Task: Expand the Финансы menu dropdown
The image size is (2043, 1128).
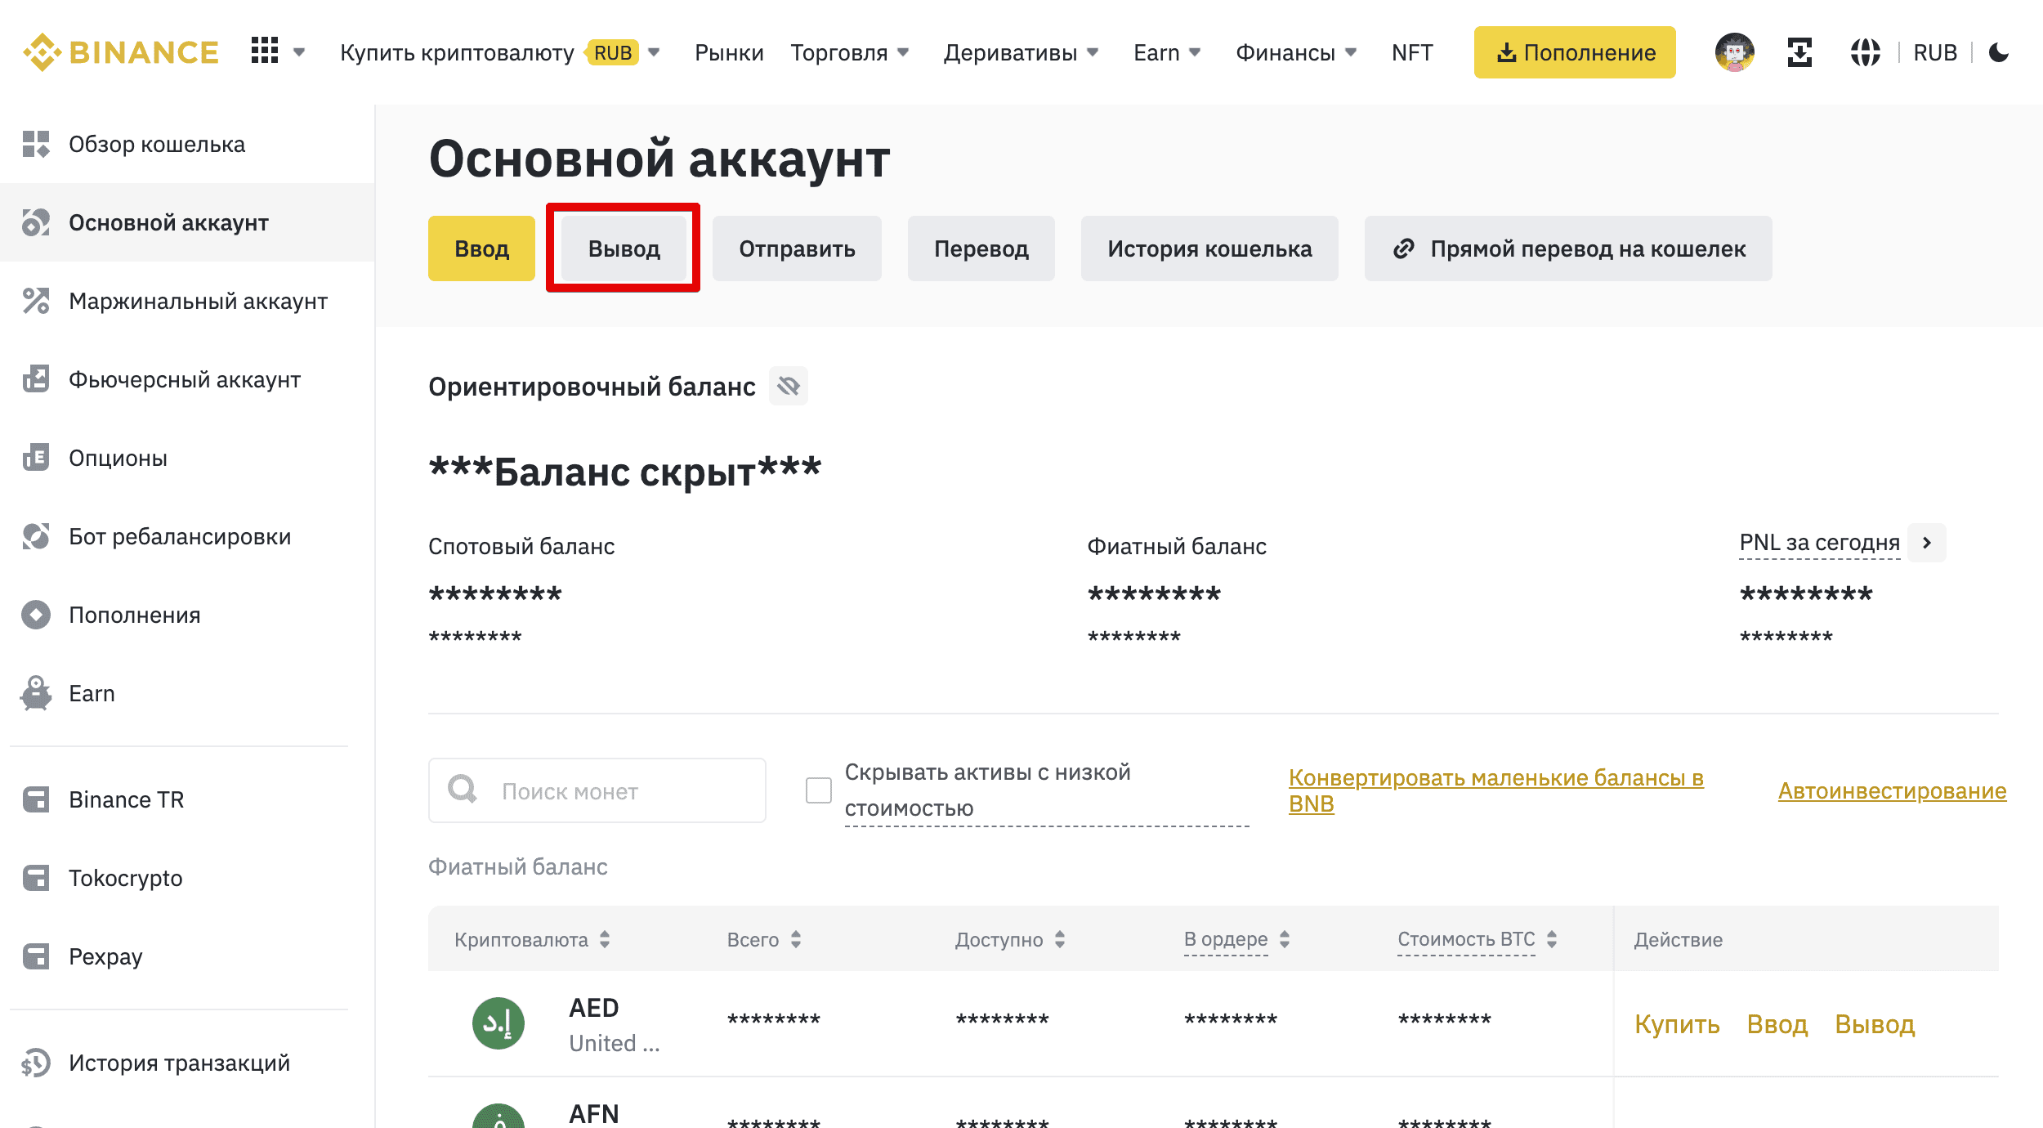Action: coord(1351,52)
